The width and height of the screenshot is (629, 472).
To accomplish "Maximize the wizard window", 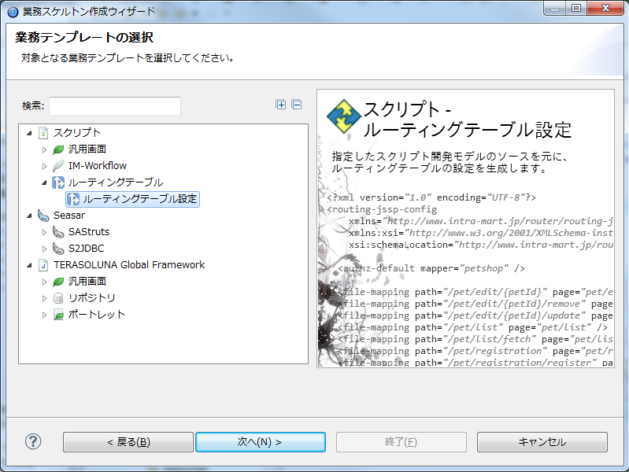I will tap(576, 8).
